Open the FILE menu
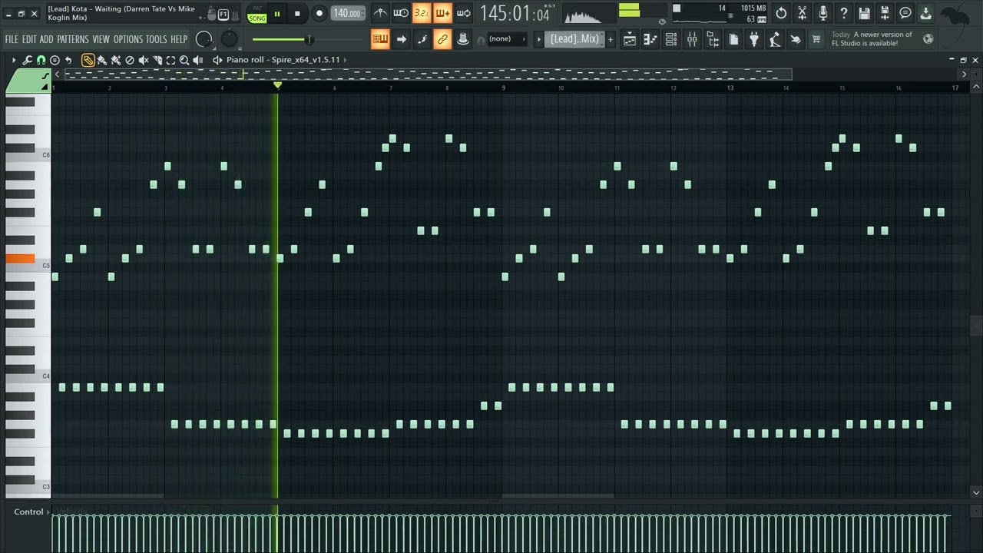The height and width of the screenshot is (553, 983). [12, 39]
